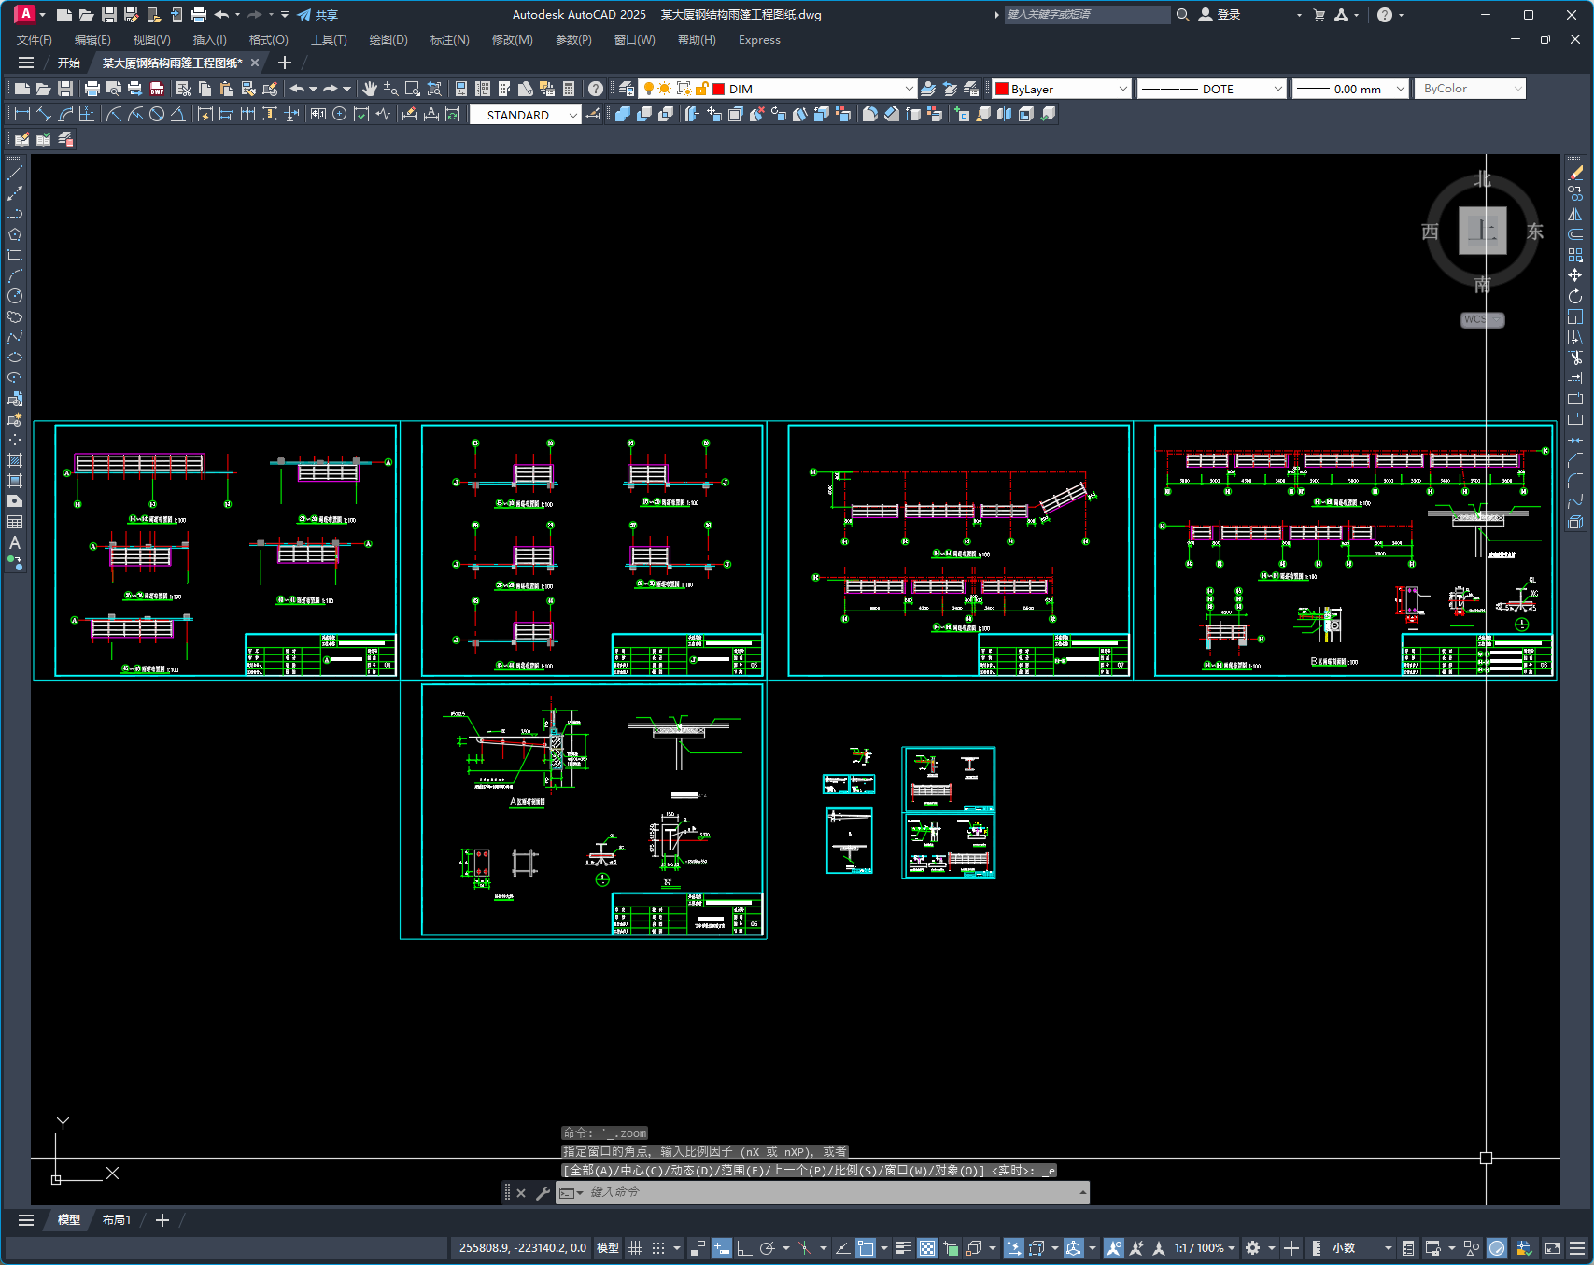Select the Aligned dimension tool
The width and height of the screenshot is (1594, 1265).
(x=44, y=114)
